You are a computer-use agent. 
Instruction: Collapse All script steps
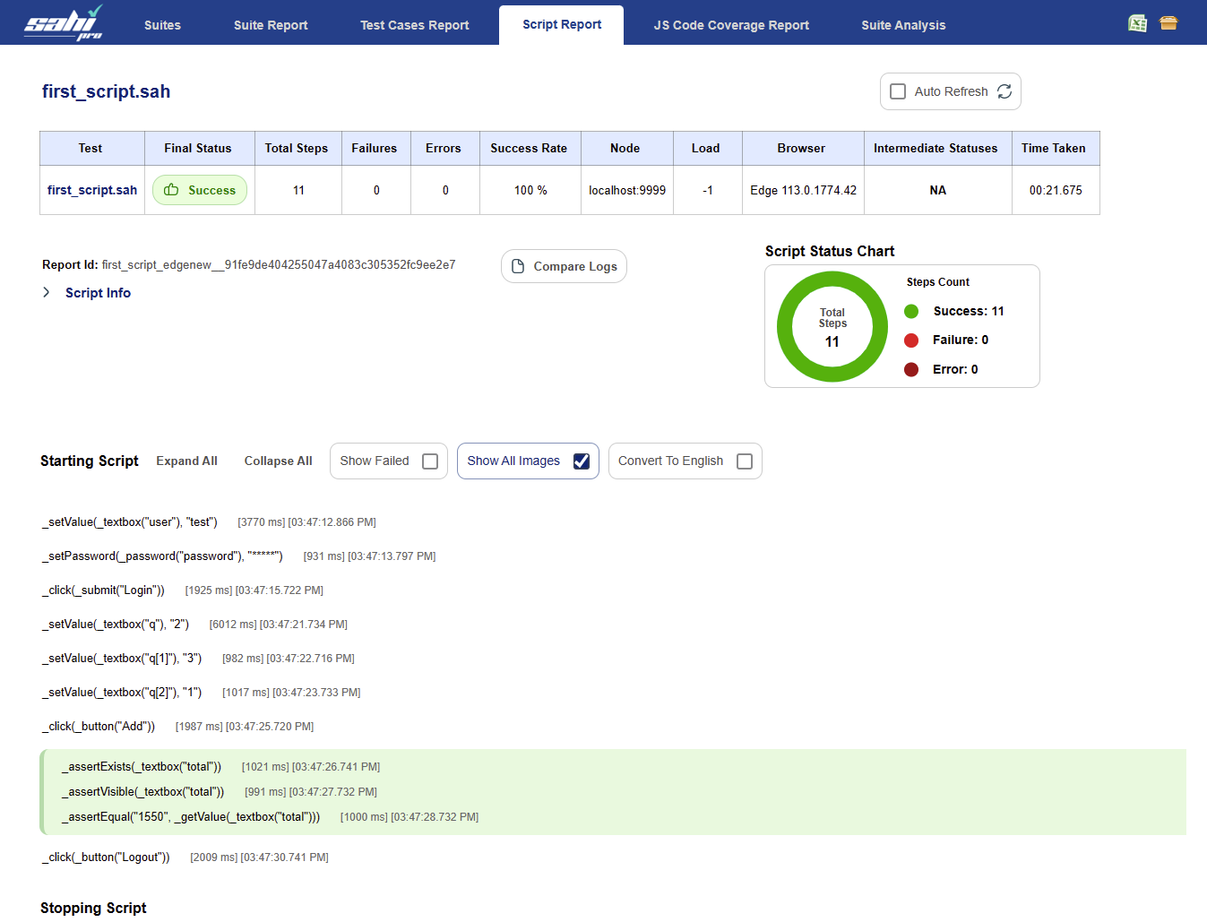278,461
